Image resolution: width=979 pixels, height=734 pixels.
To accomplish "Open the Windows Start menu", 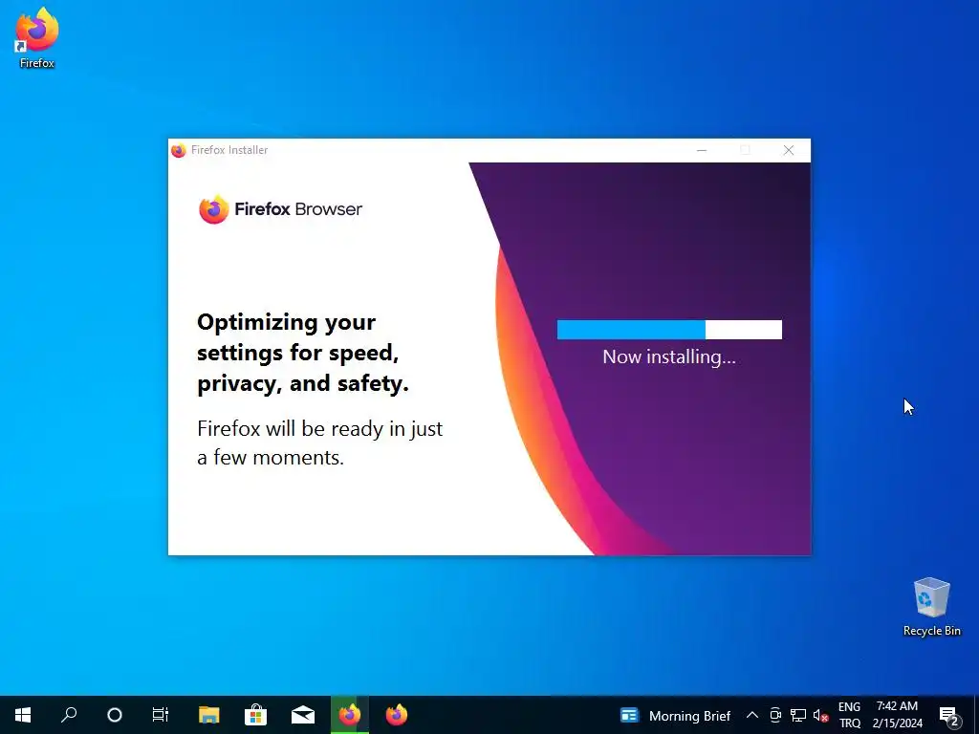I will coord(23,715).
